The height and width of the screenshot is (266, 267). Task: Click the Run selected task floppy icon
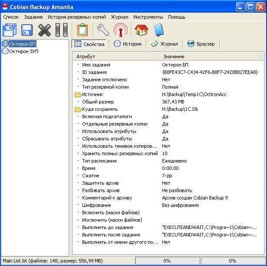(27, 30)
